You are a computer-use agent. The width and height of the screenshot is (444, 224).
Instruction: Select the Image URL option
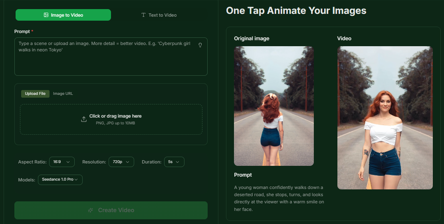[x=63, y=94]
